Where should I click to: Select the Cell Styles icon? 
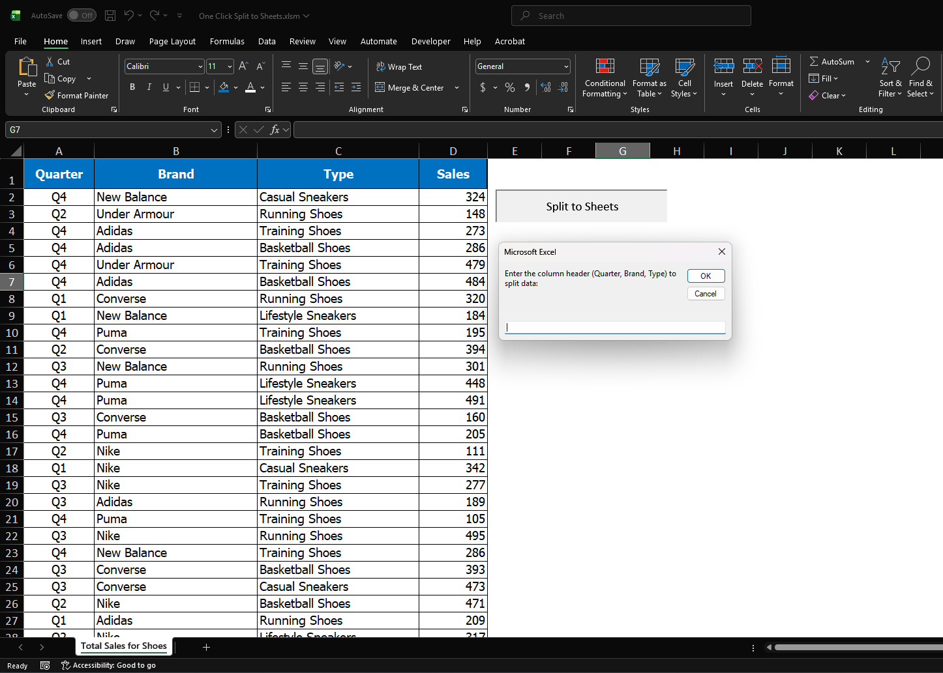click(684, 78)
